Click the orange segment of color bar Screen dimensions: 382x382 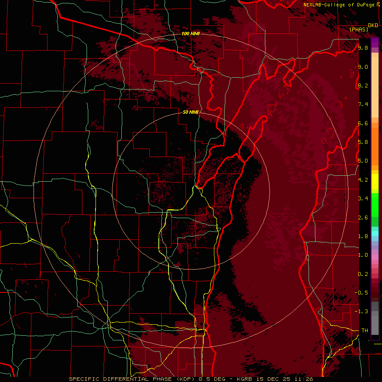click(375, 146)
